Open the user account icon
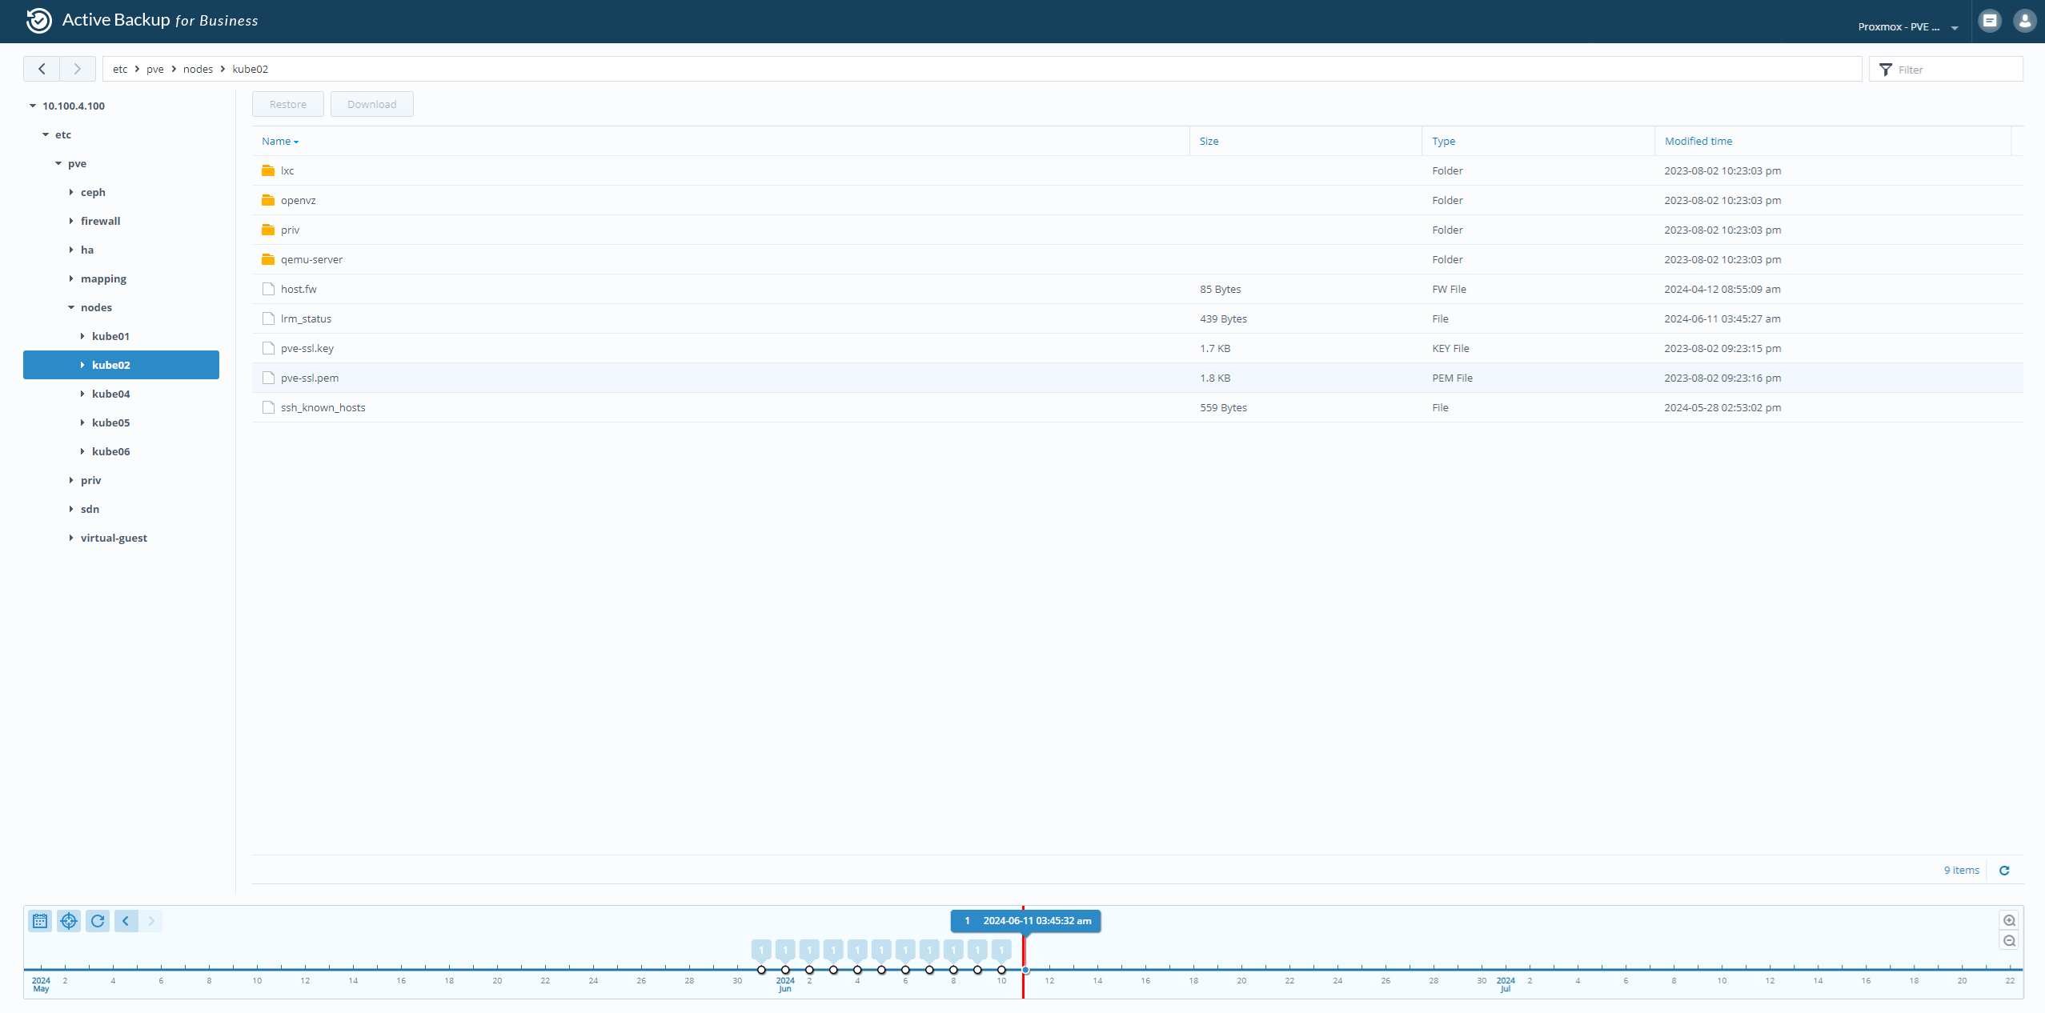This screenshot has width=2045, height=1013. (x=2024, y=21)
